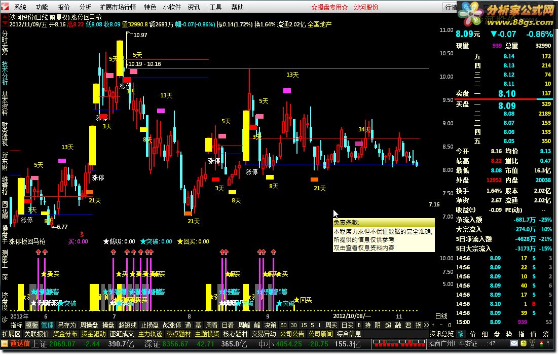559x355 pixels.
Task: Zoom out chart with the − button
Action: point(441,325)
